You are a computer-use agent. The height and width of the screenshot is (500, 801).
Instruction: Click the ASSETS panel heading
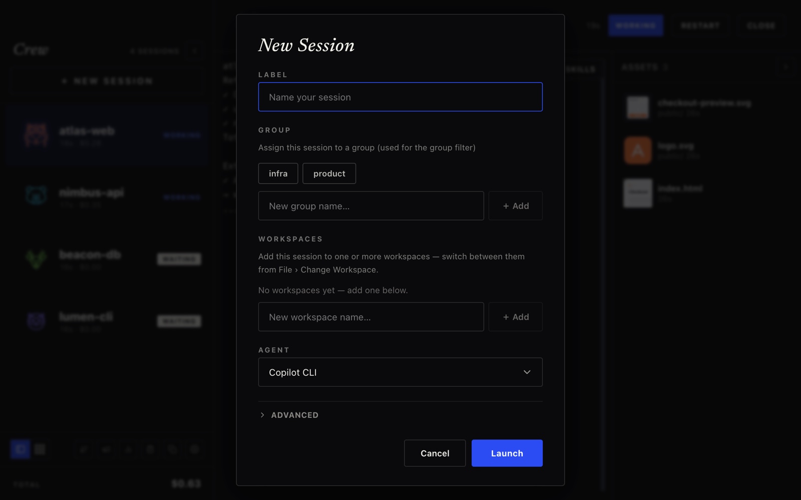coord(645,67)
